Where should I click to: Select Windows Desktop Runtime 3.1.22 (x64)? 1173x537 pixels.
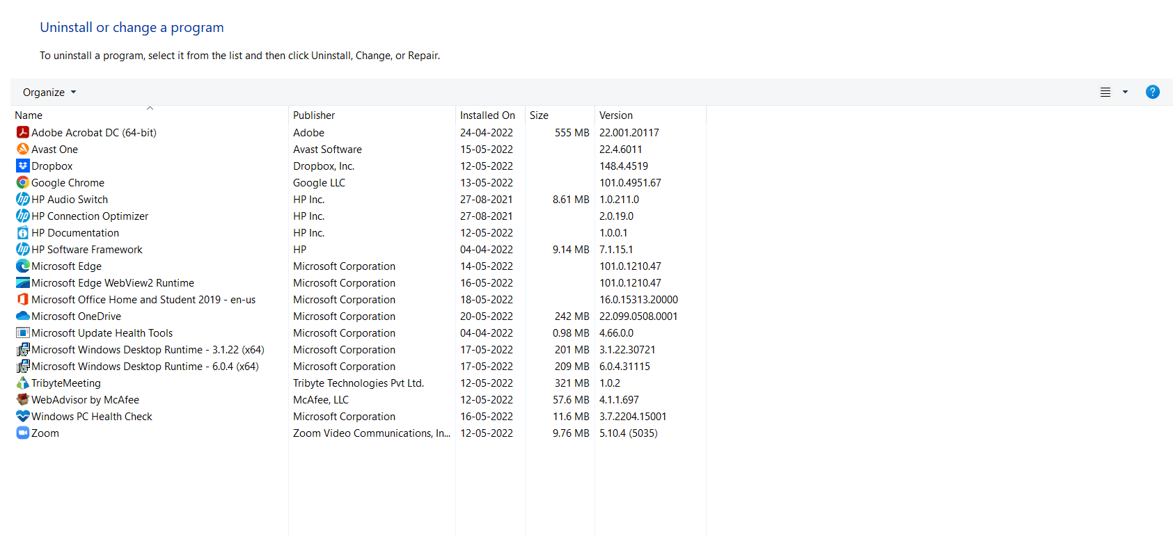148,349
